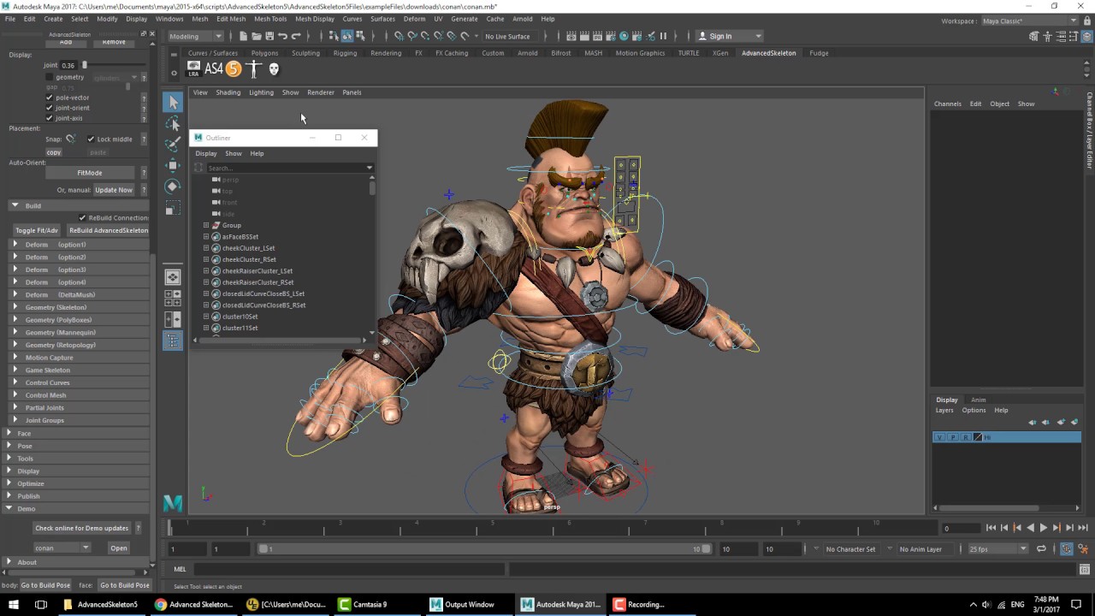
Task: Open the Modeling Toolkit icon top right
Action: point(1034,36)
